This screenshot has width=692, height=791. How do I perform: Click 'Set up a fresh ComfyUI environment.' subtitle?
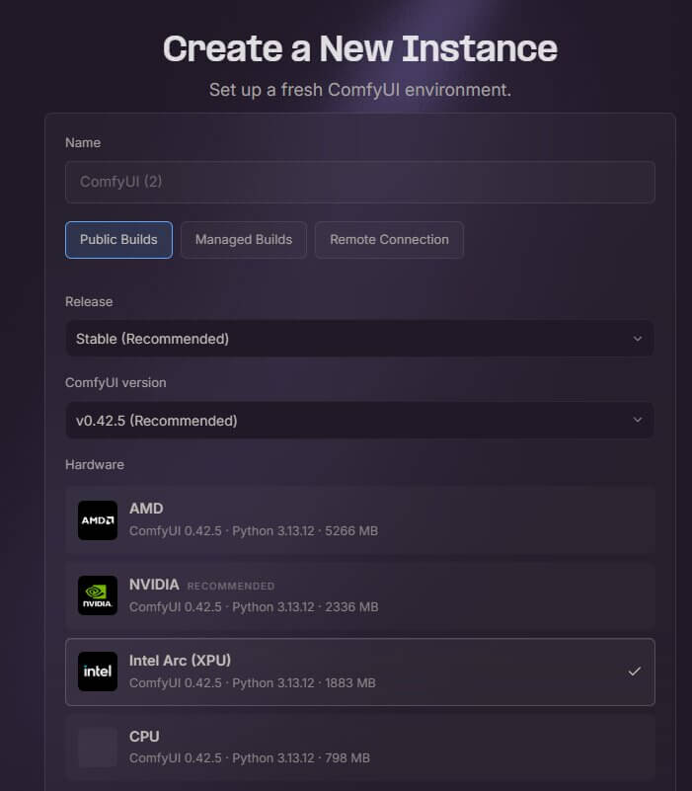click(360, 90)
